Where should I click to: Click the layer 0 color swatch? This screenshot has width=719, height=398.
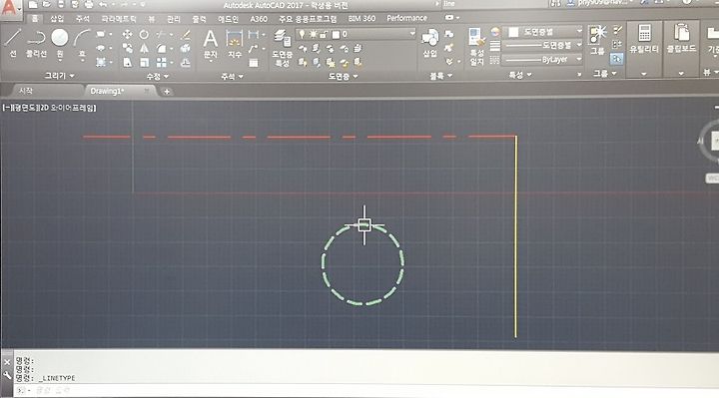pyautogui.click(x=337, y=34)
